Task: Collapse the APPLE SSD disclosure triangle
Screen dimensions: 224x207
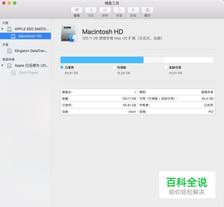Action: 2,29
